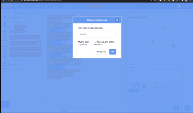The image size is (193, 113).
Task: Switch to the Sounds tab
Action: pos(34,13)
